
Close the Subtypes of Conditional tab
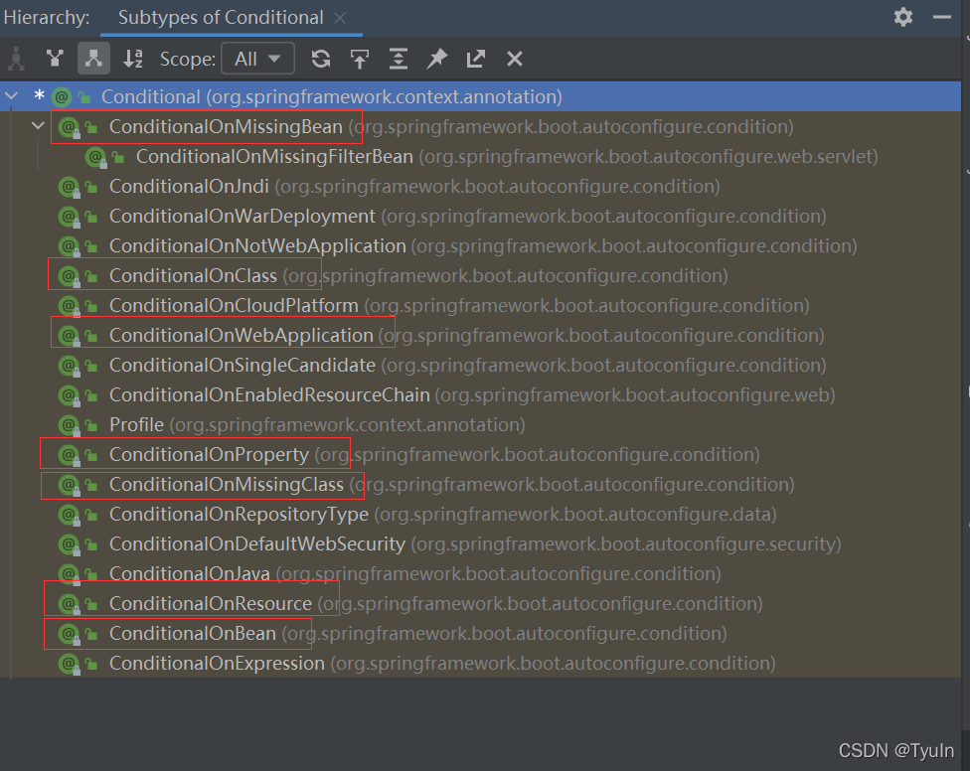coord(340,18)
